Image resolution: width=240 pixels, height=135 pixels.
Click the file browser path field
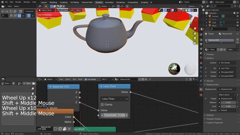[30, 11]
